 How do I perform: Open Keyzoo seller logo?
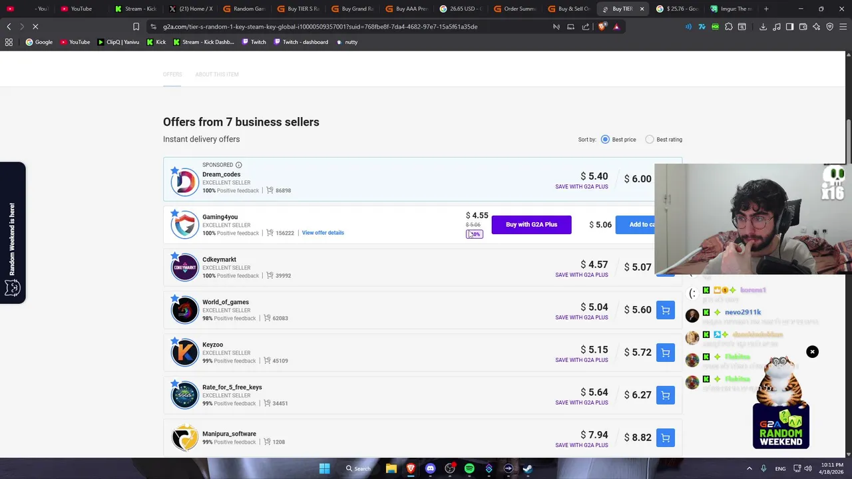184,353
